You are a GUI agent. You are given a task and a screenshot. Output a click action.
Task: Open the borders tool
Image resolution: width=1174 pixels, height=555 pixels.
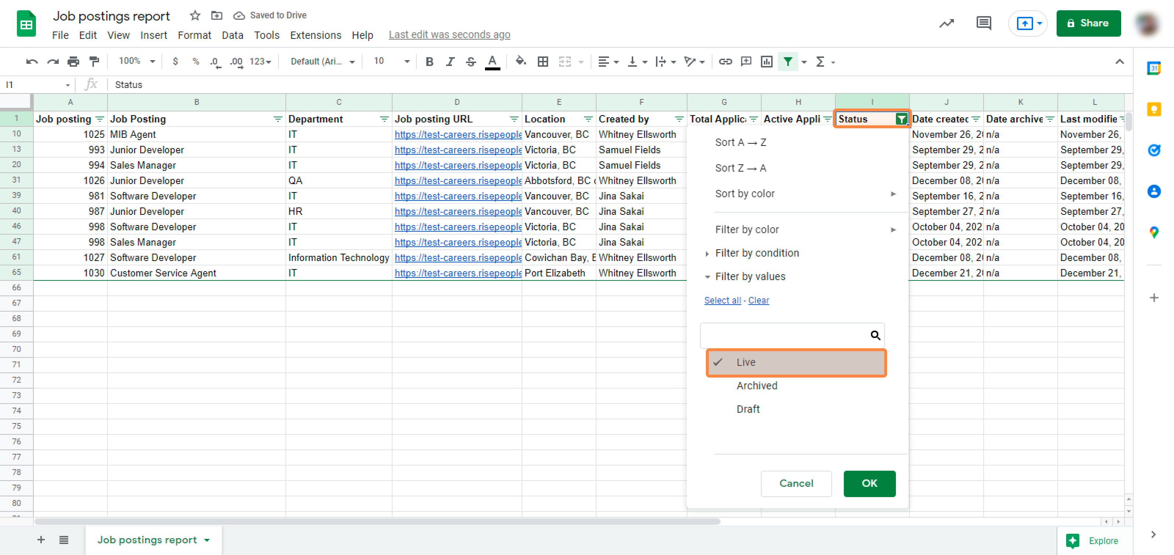tap(543, 62)
